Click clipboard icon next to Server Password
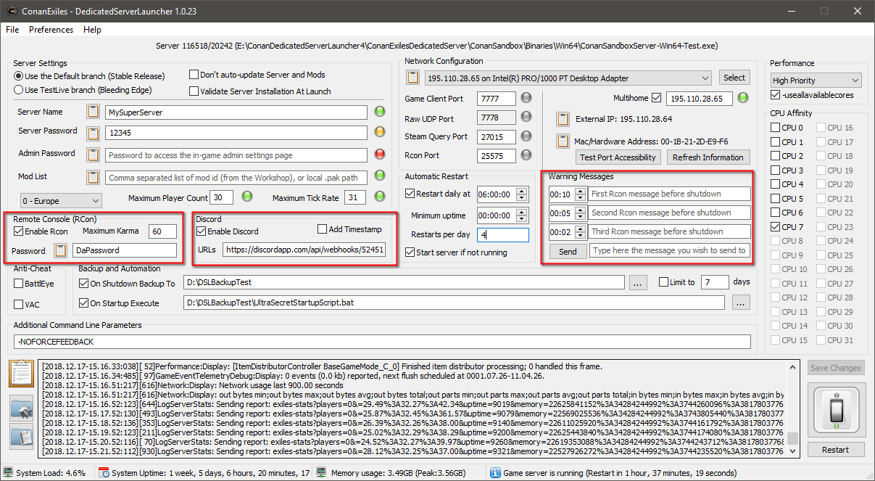The width and height of the screenshot is (875, 481). point(93,133)
